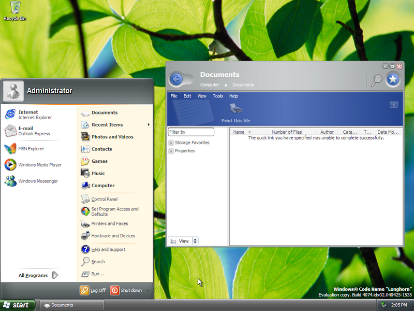Click the Log Off button
Image resolution: width=414 pixels, height=311 pixels.
coord(93,290)
